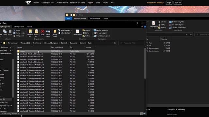Open Udostępnianie tab in Mody window

(95, 19)
